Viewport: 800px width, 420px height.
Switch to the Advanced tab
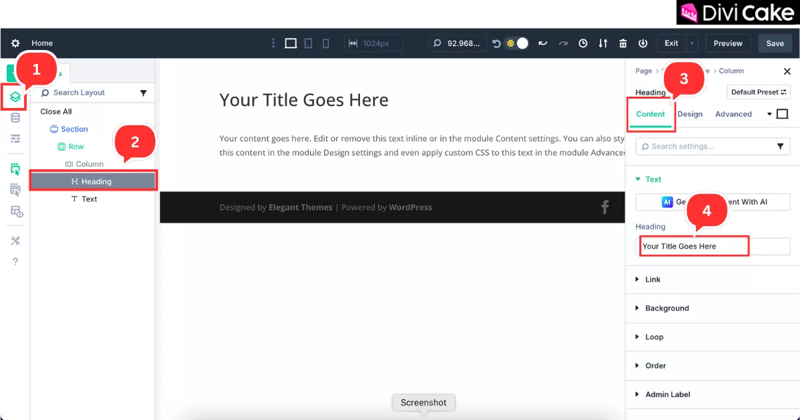tap(733, 114)
